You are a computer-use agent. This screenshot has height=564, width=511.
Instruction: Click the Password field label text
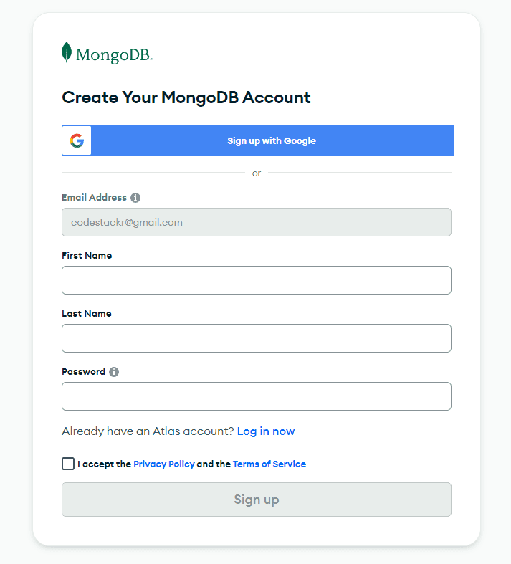point(83,372)
